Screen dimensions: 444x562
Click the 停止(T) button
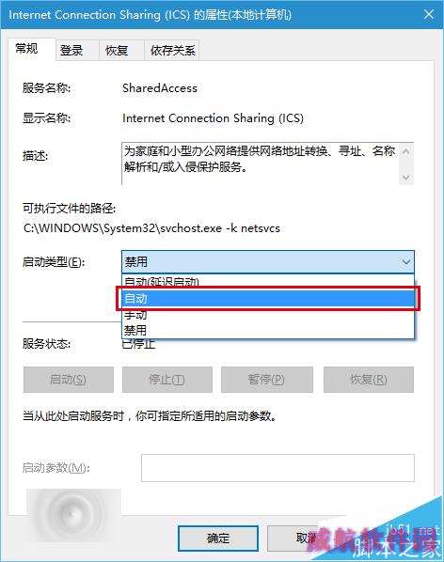(167, 380)
